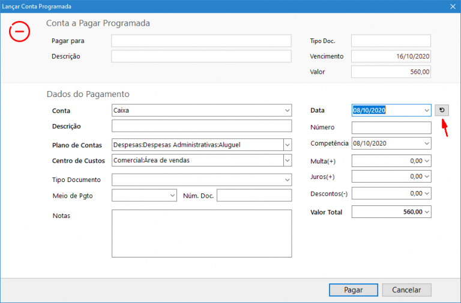Open the Data date picker dropdown
The image size is (461, 303).
pos(426,111)
